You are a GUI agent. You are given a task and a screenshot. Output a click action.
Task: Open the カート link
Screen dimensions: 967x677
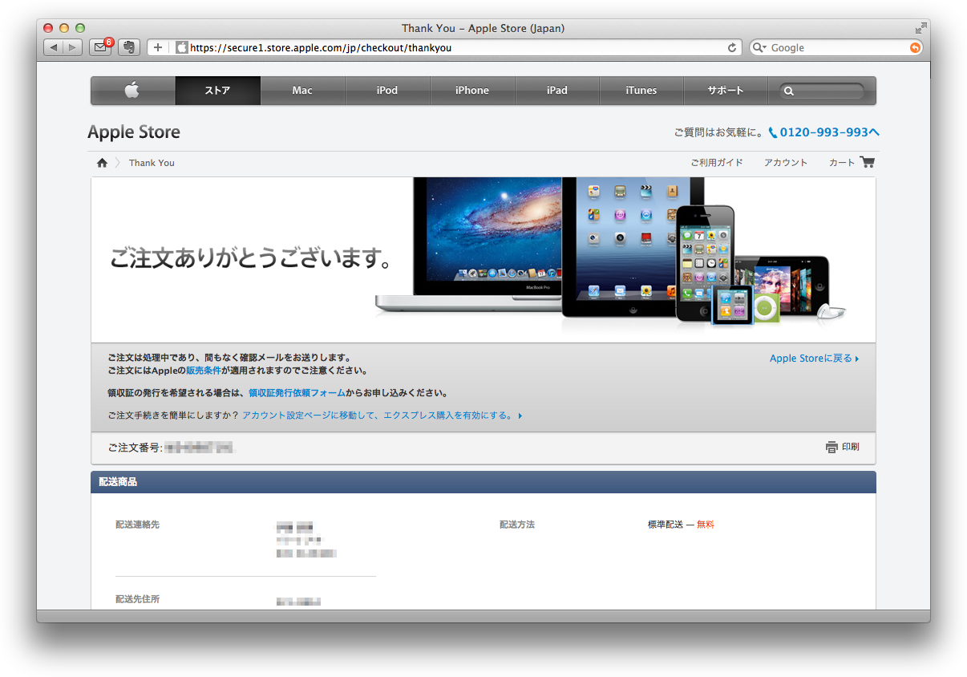pos(842,163)
